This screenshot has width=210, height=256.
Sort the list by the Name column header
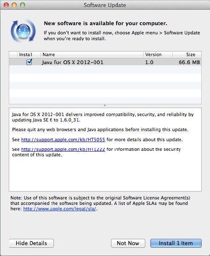point(92,54)
